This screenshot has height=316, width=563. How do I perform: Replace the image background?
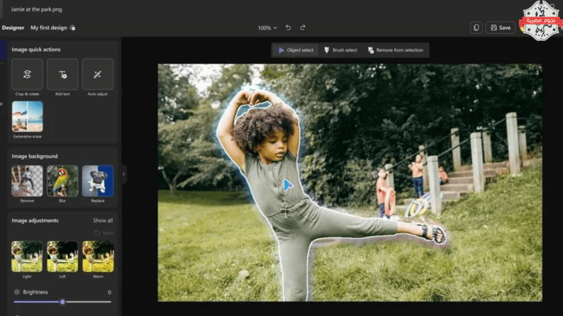(x=98, y=181)
